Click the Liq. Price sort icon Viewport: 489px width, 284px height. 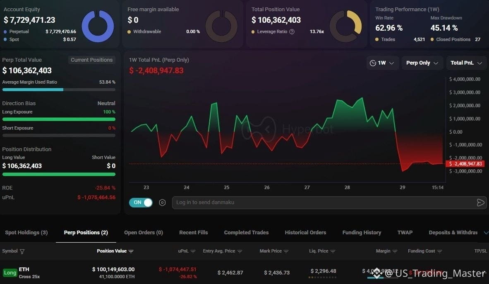[333, 251]
